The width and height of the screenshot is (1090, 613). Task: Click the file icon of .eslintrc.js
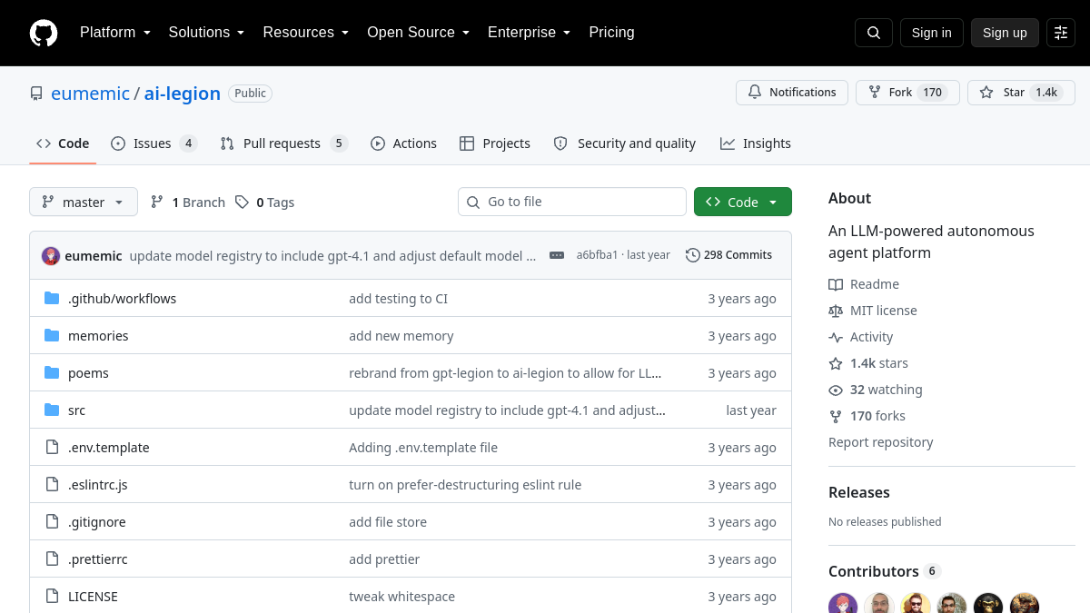pos(52,485)
